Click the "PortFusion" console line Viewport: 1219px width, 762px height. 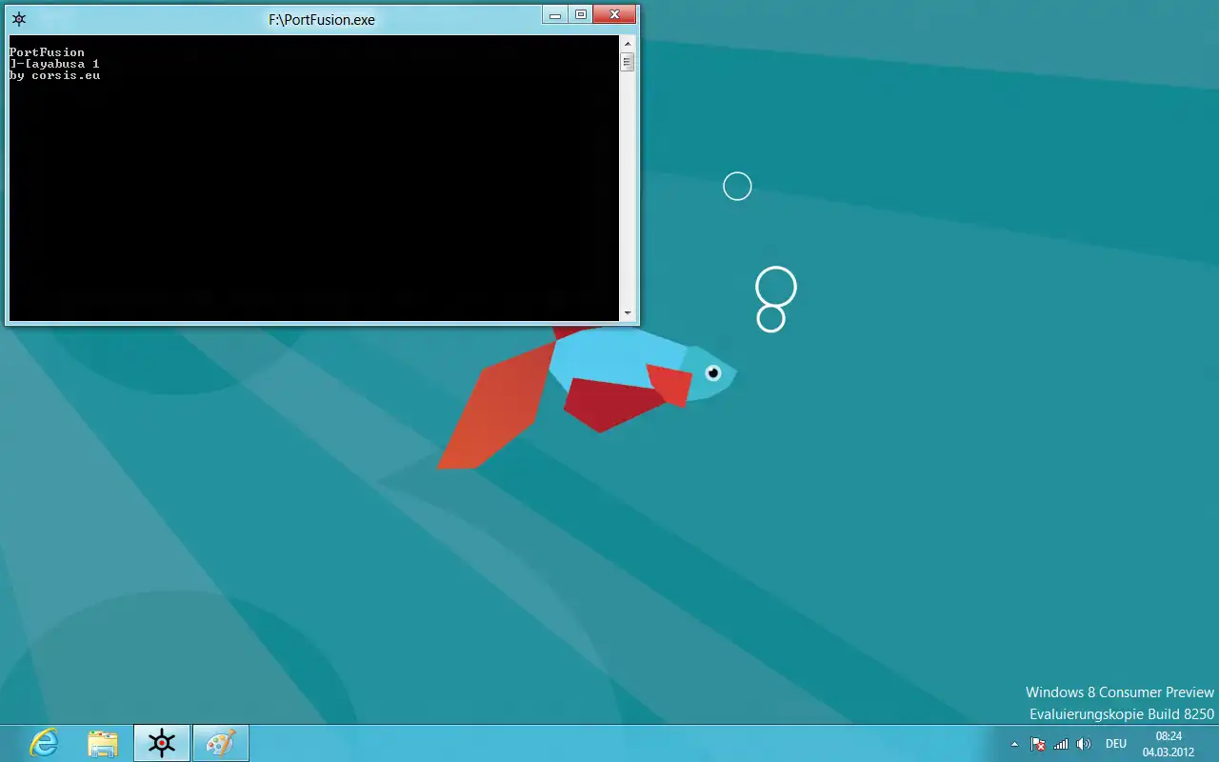click(x=47, y=52)
